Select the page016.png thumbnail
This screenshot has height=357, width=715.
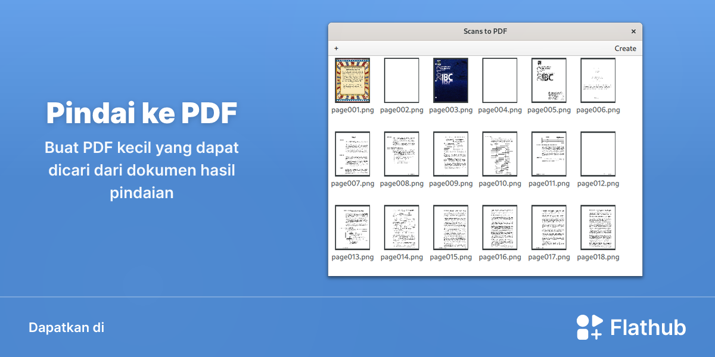click(500, 227)
